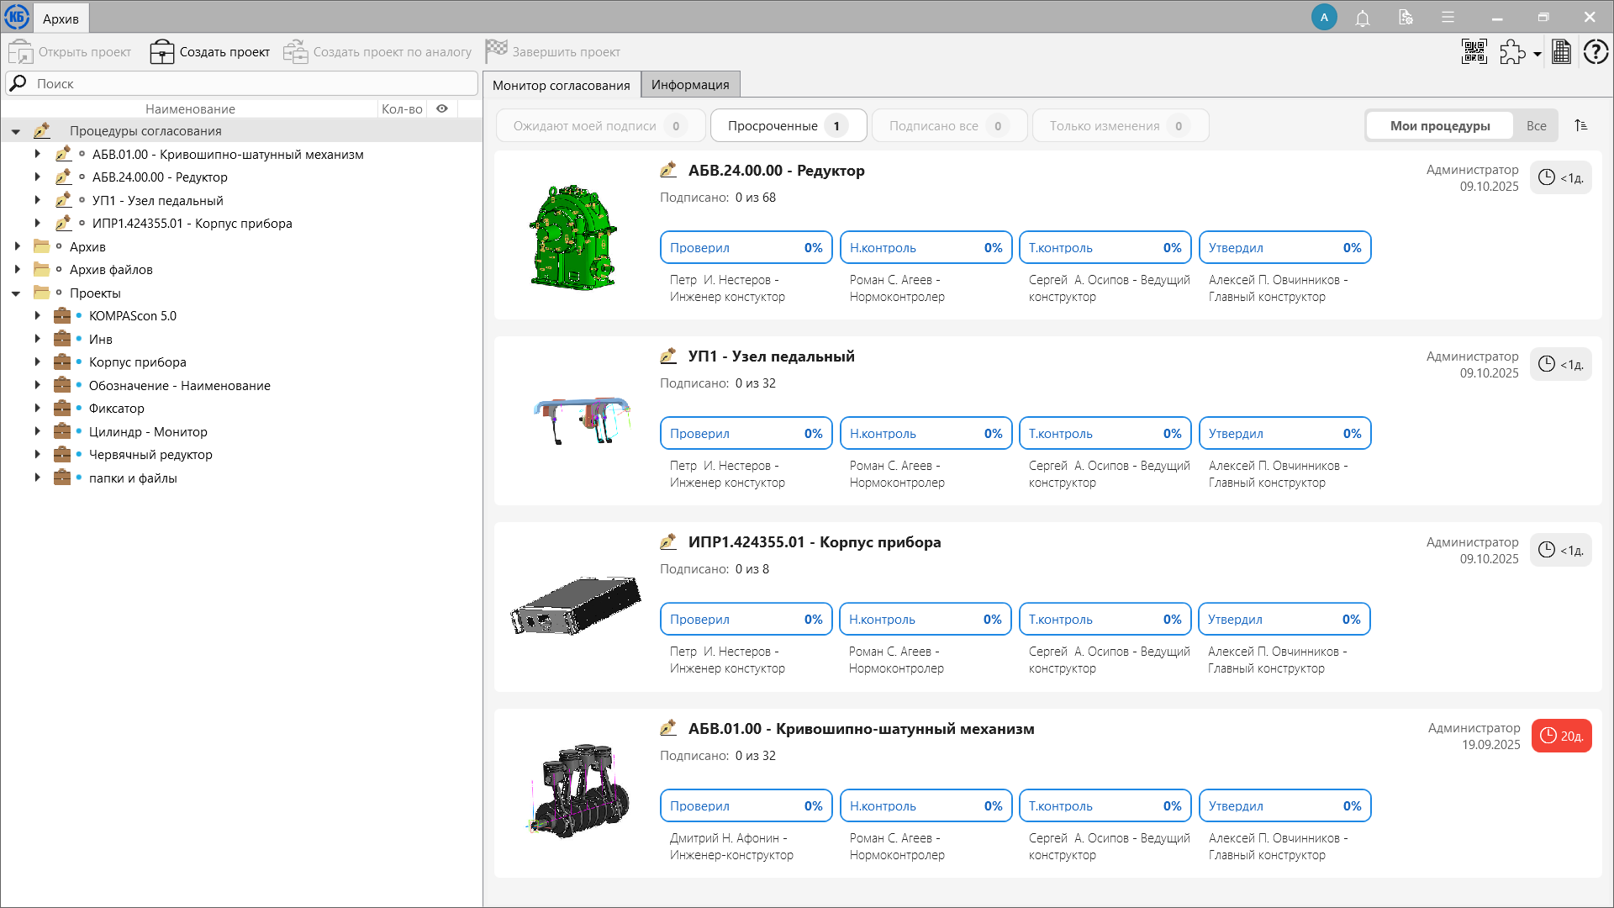
Task: Click the building table icon in toolbar
Action: point(1561,52)
